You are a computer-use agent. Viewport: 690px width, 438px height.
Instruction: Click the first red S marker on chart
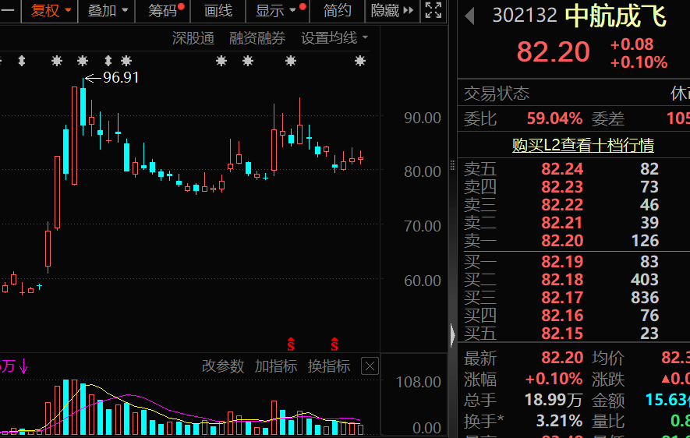292,344
